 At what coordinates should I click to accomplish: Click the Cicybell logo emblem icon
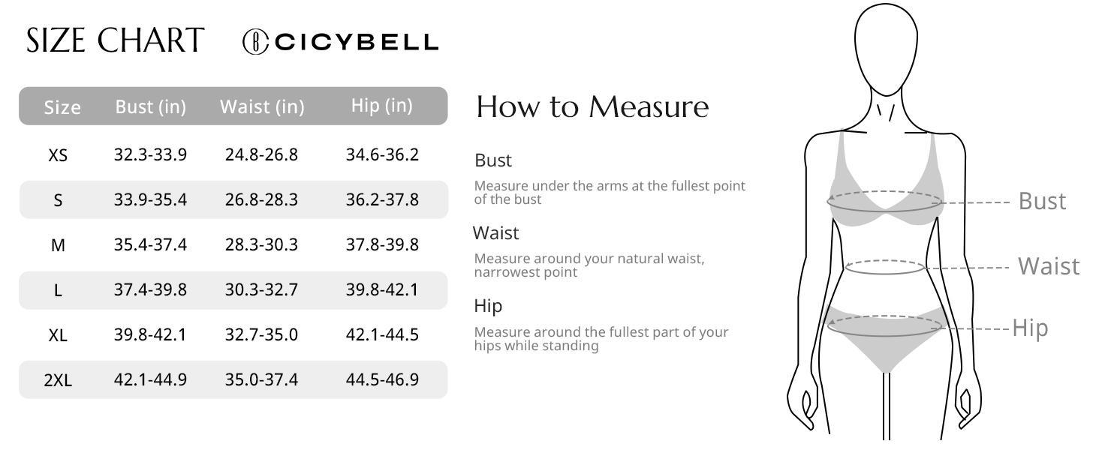click(254, 42)
